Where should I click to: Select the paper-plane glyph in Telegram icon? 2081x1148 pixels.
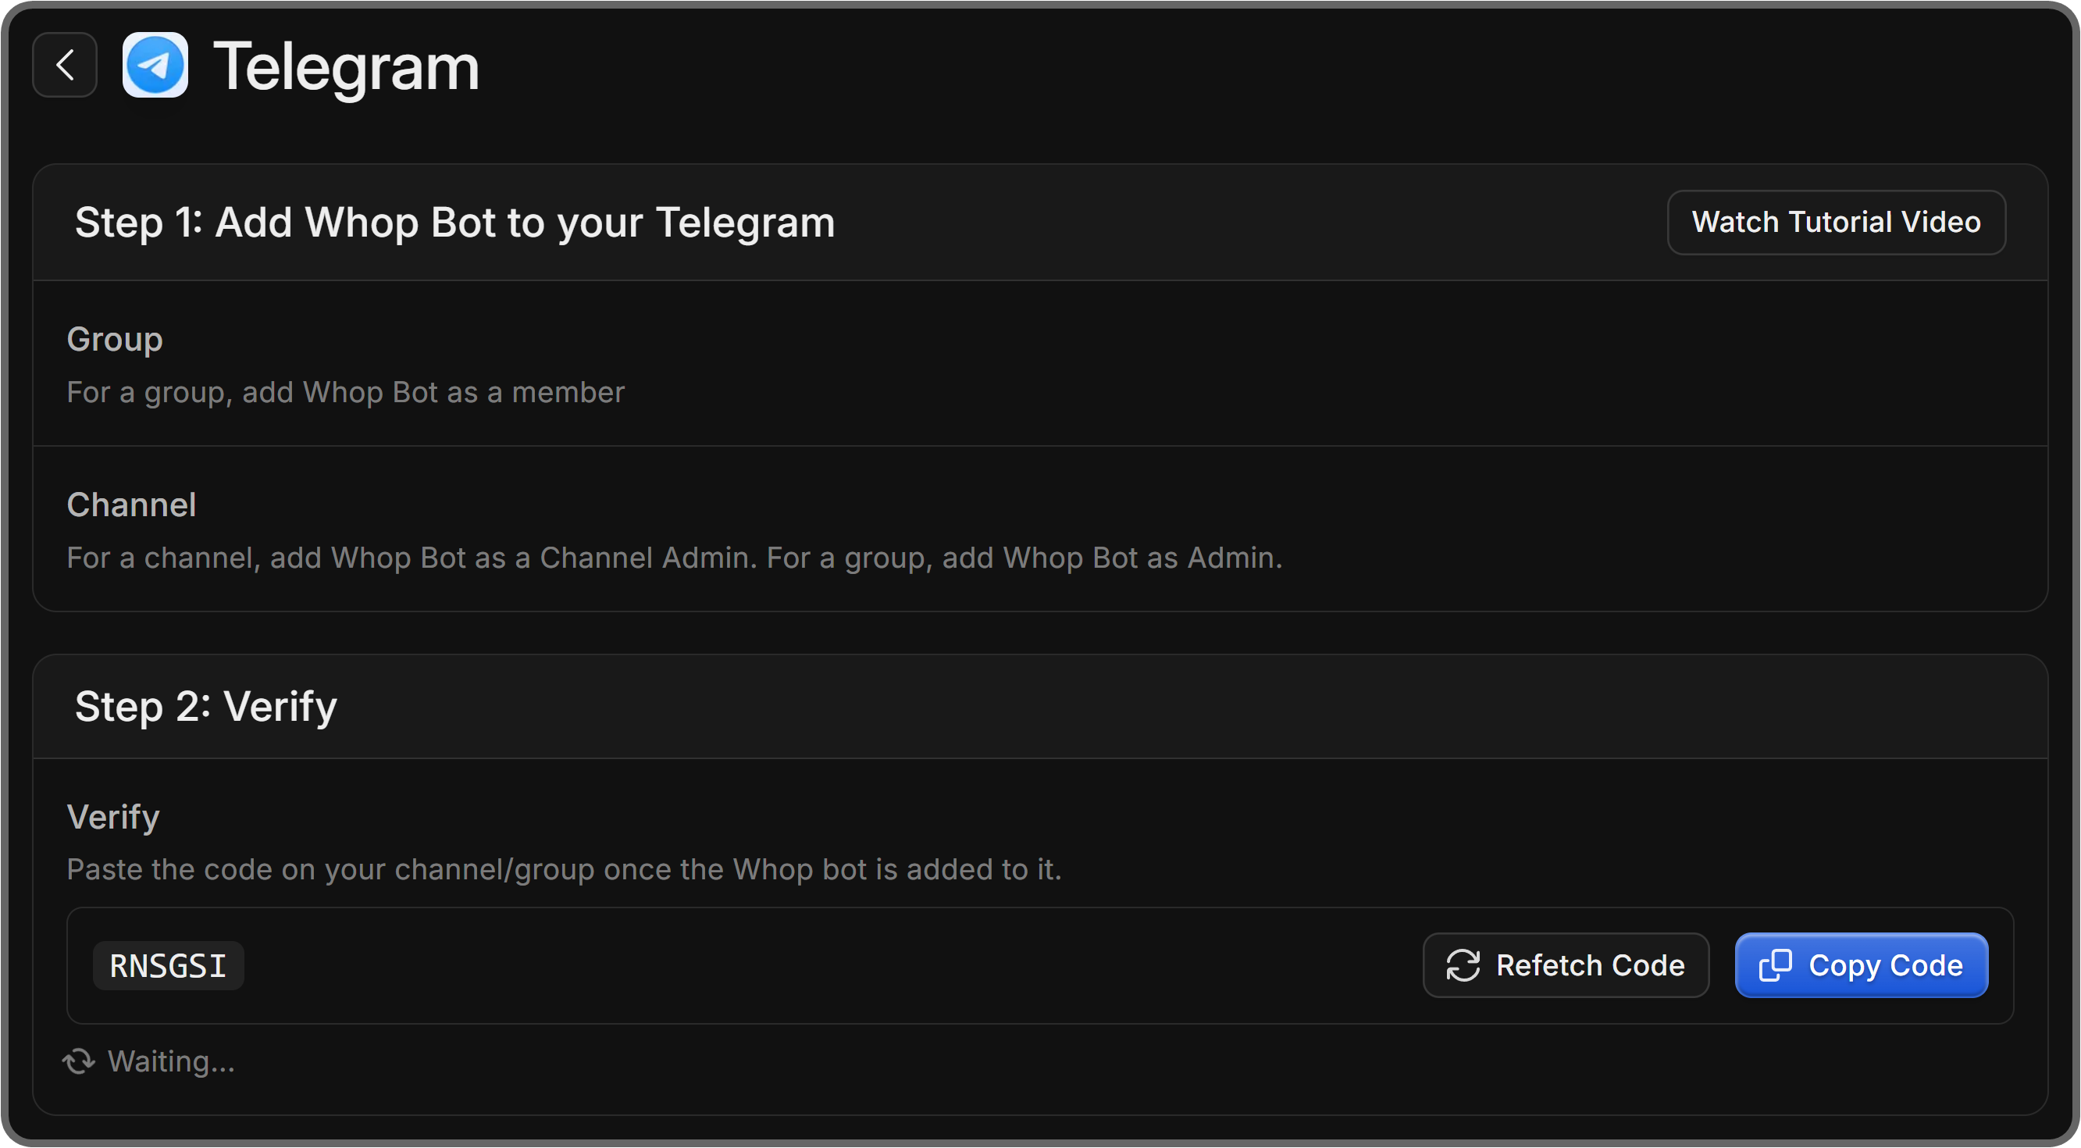155,66
